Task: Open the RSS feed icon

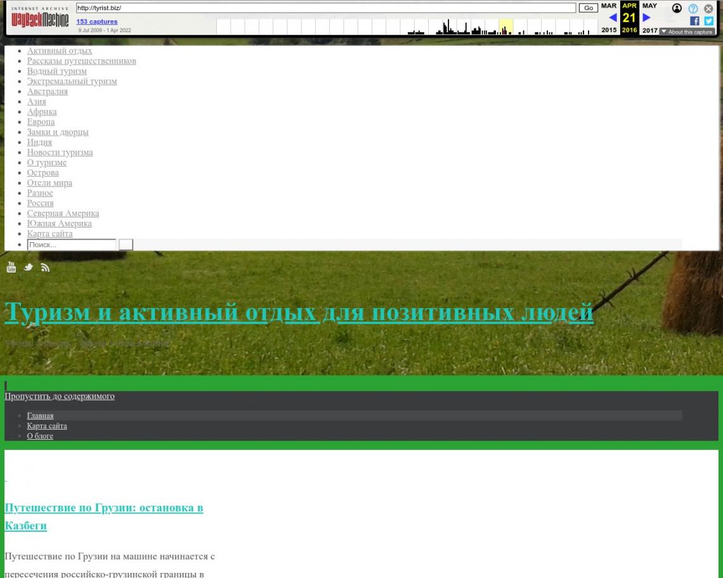Action: click(45, 267)
